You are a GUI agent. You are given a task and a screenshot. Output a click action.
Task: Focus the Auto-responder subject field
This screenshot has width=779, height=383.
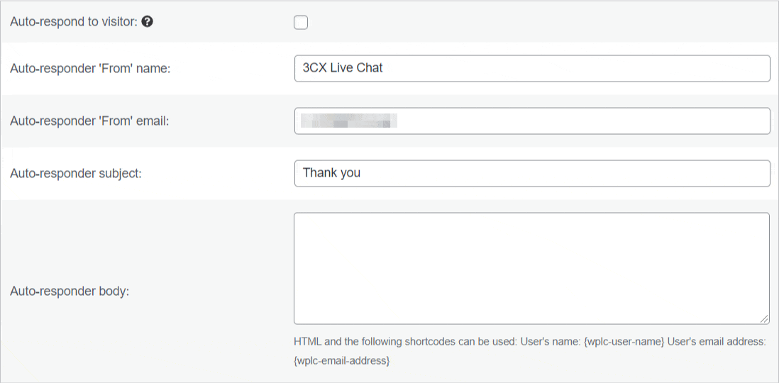click(532, 173)
